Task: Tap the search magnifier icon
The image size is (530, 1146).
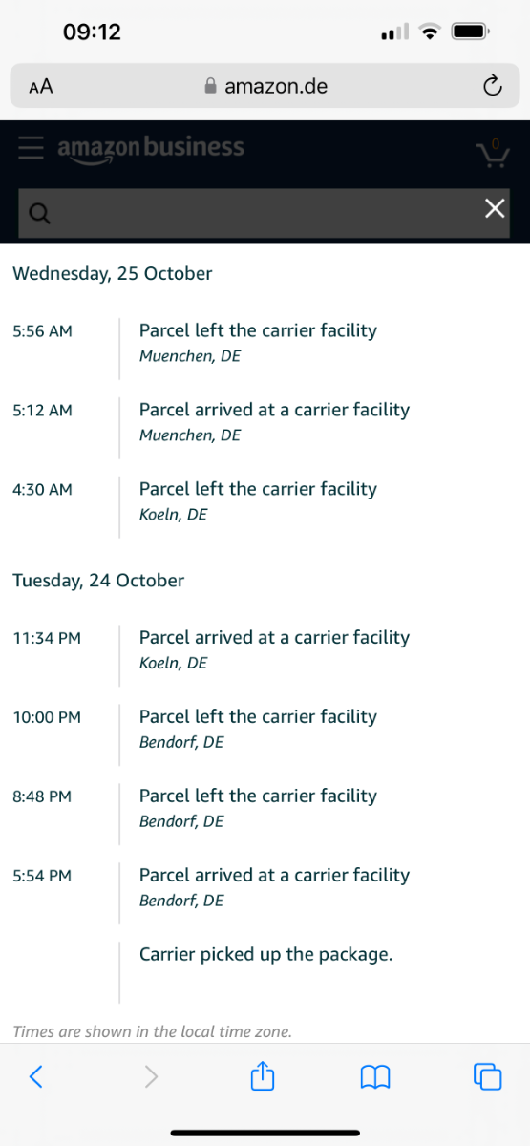Action: 39,212
